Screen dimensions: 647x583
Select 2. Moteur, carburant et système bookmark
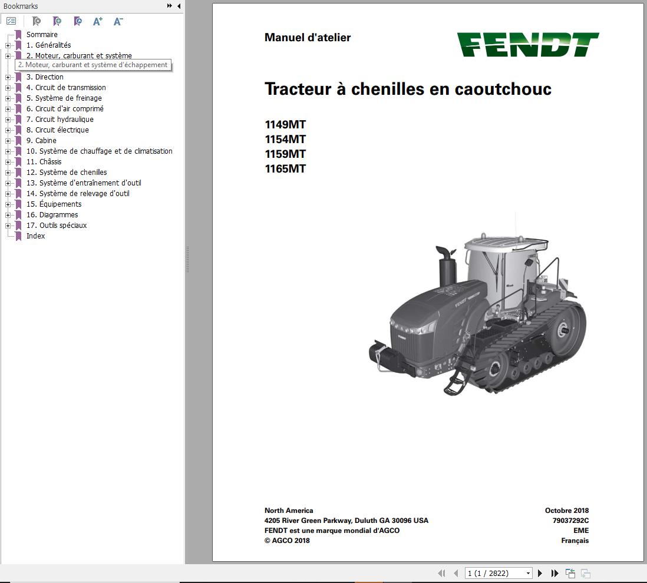point(79,56)
